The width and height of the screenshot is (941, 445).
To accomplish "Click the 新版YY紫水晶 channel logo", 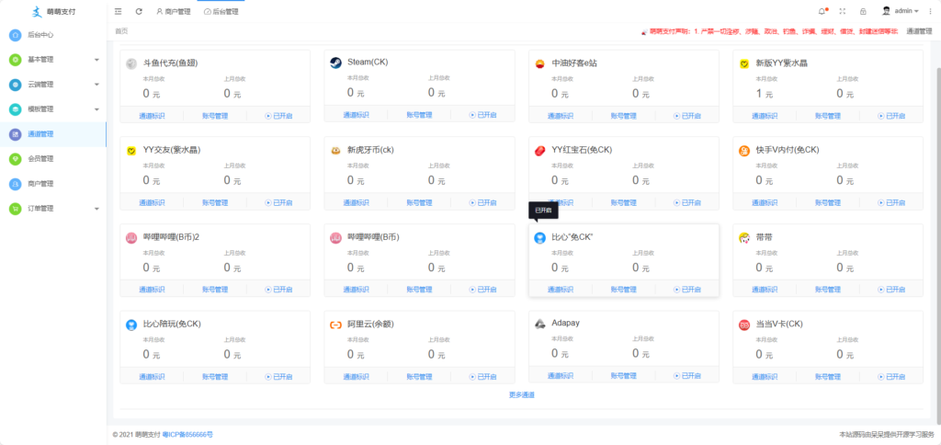I will [744, 63].
